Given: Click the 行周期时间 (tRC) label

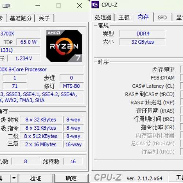Looking at the screenshot, I should point(154,119).
